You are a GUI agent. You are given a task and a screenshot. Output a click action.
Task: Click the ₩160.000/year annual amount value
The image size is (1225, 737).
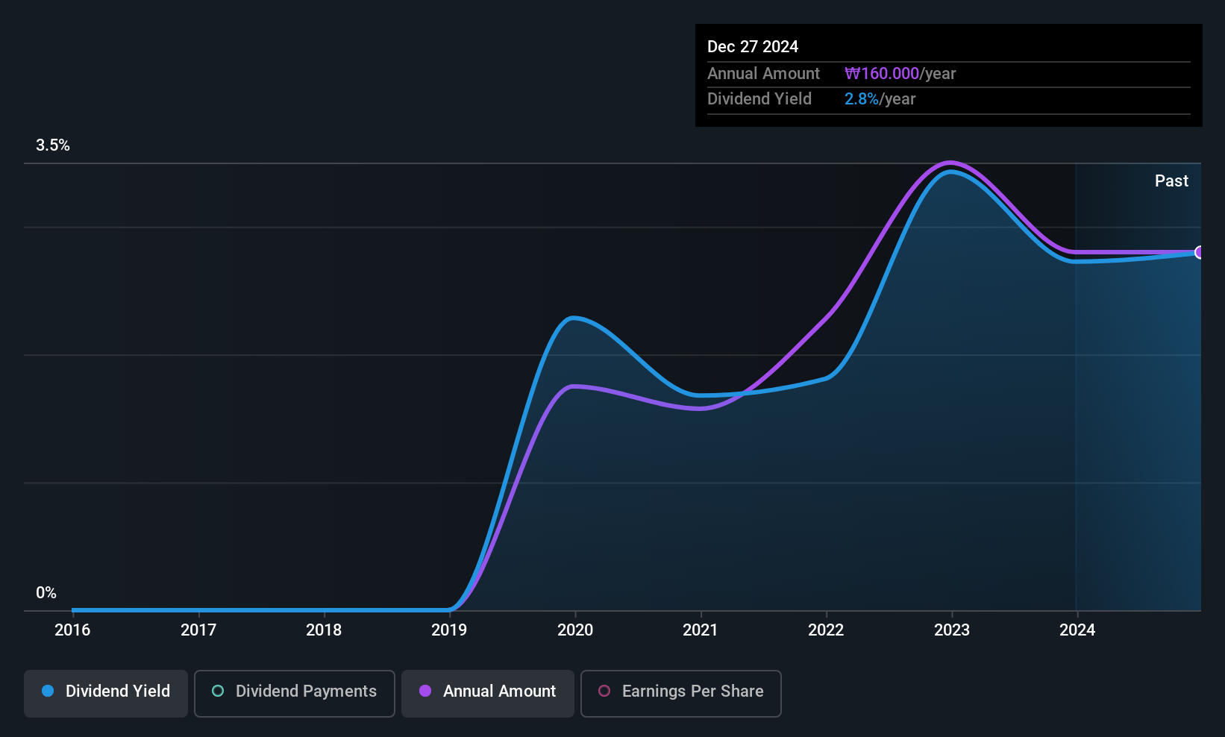click(x=900, y=73)
